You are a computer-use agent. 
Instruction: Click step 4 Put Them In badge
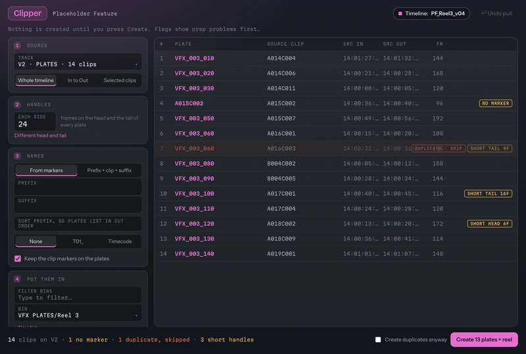tap(18, 279)
